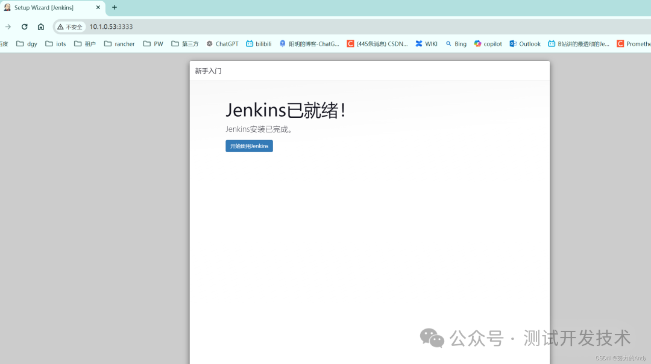Image resolution: width=651 pixels, height=364 pixels.
Task: Open the 阳明的博客-ChatG... bookmark
Action: click(x=309, y=43)
